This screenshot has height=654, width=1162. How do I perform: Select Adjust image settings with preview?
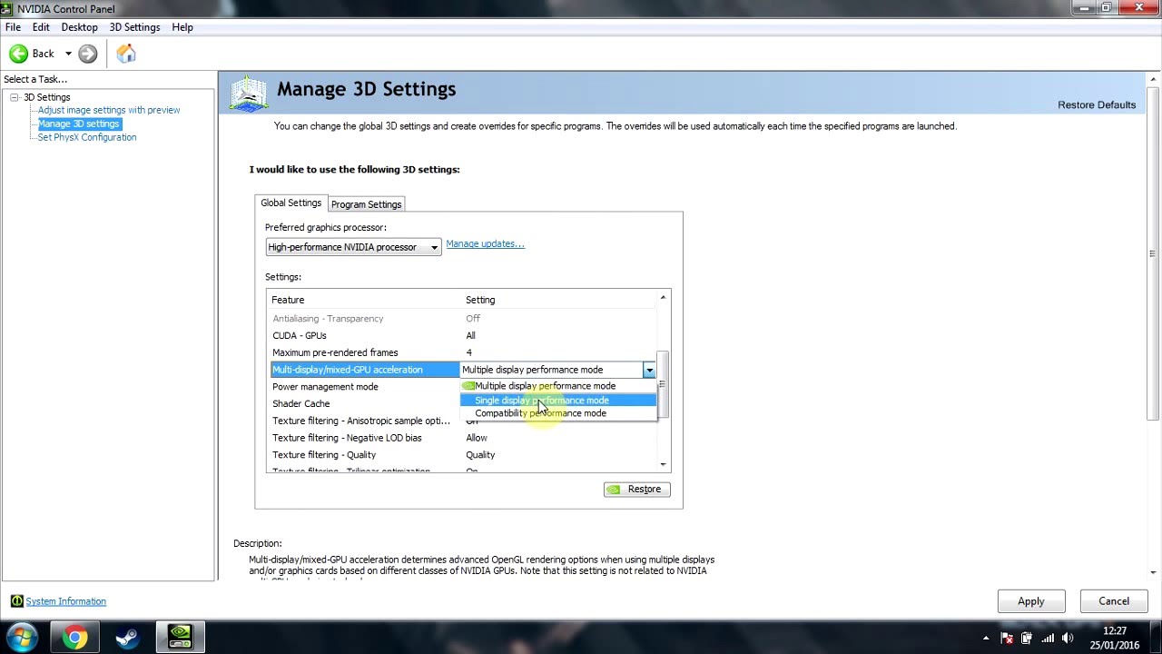click(x=109, y=110)
